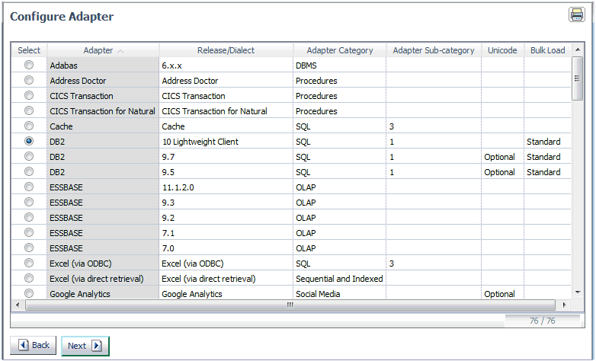Choose the CICS Transaction for Natural radio button
This screenshot has width=596, height=361.
click(x=29, y=110)
